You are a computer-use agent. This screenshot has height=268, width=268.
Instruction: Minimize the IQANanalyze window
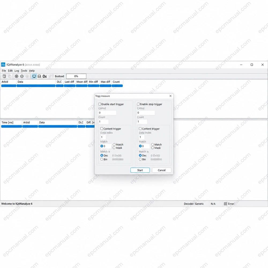click(x=241, y=65)
